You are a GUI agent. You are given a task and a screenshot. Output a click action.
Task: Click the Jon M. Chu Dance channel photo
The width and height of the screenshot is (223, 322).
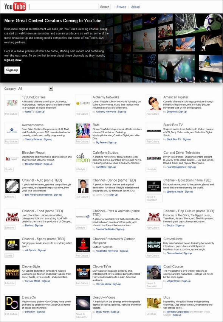coord(83,186)
